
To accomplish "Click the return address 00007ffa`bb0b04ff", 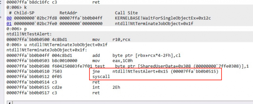I will coord(81,18).
